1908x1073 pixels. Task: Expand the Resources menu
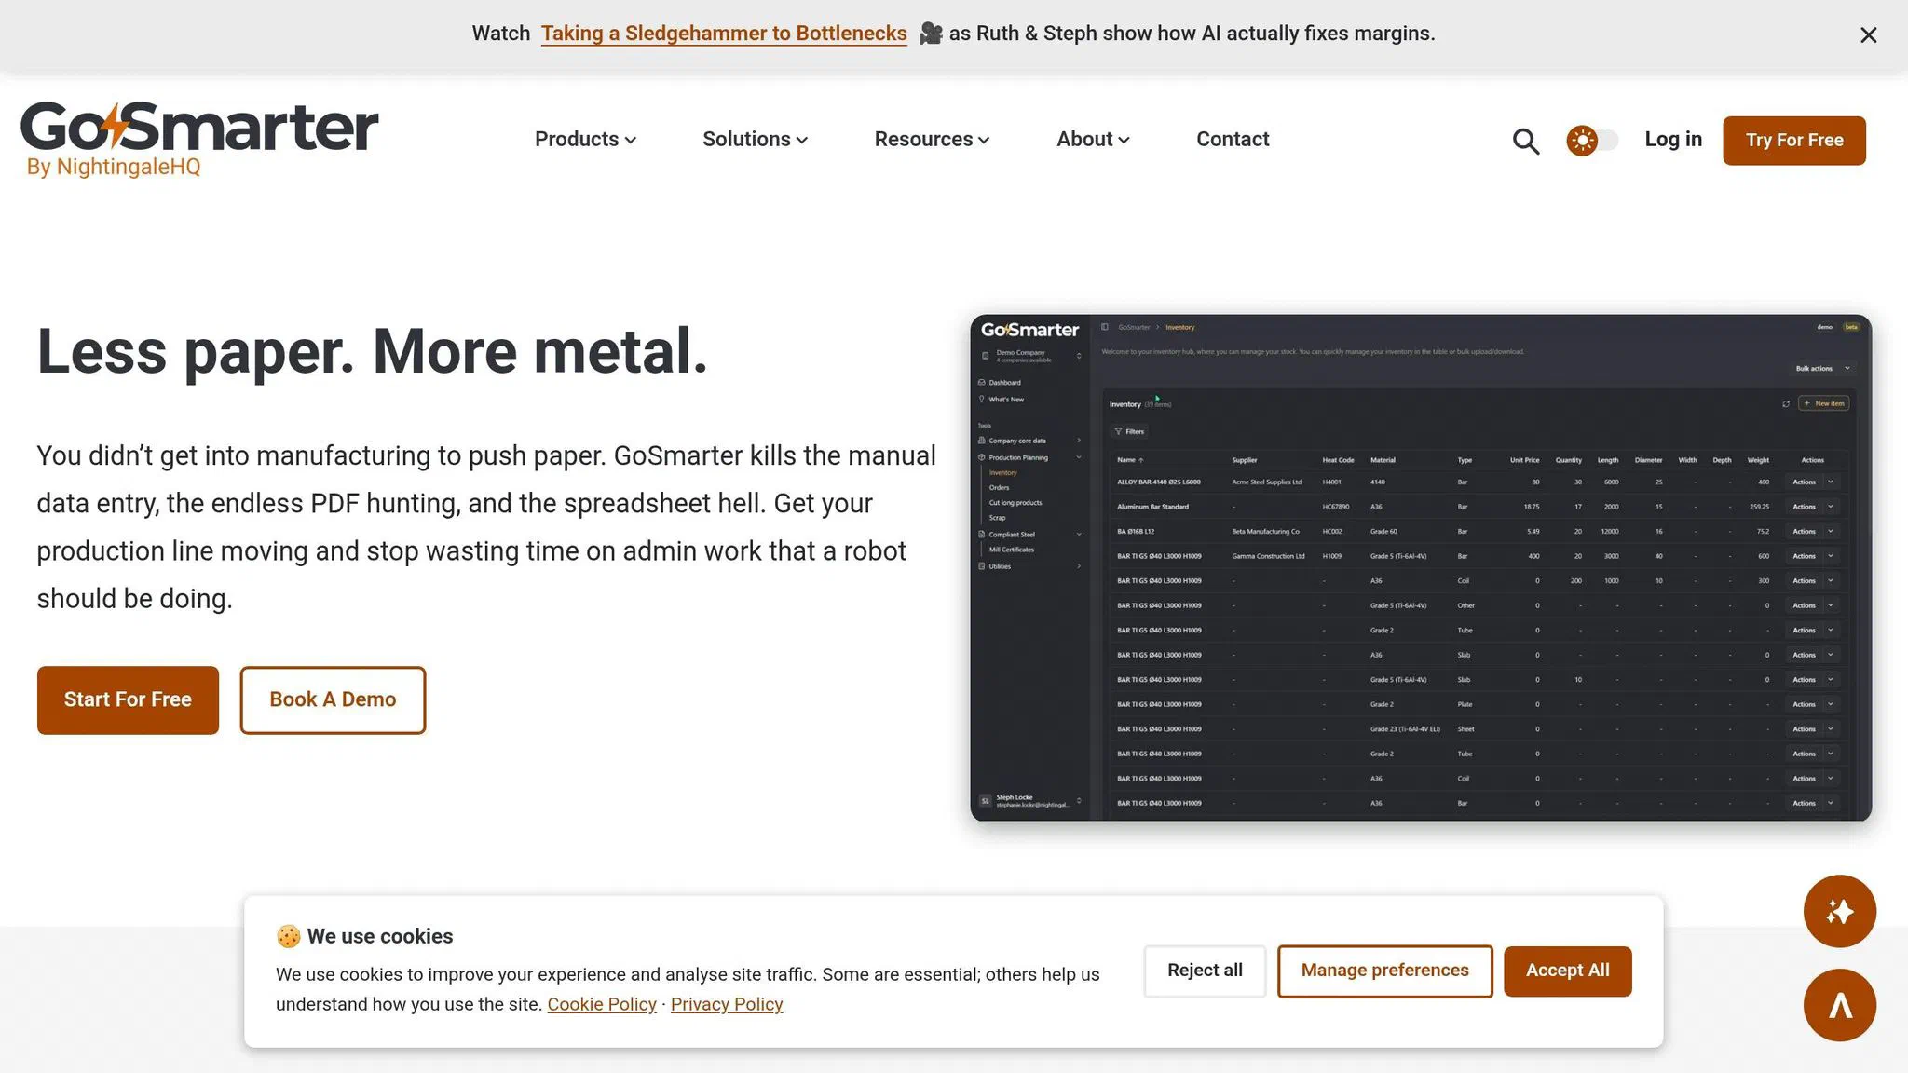click(x=932, y=139)
